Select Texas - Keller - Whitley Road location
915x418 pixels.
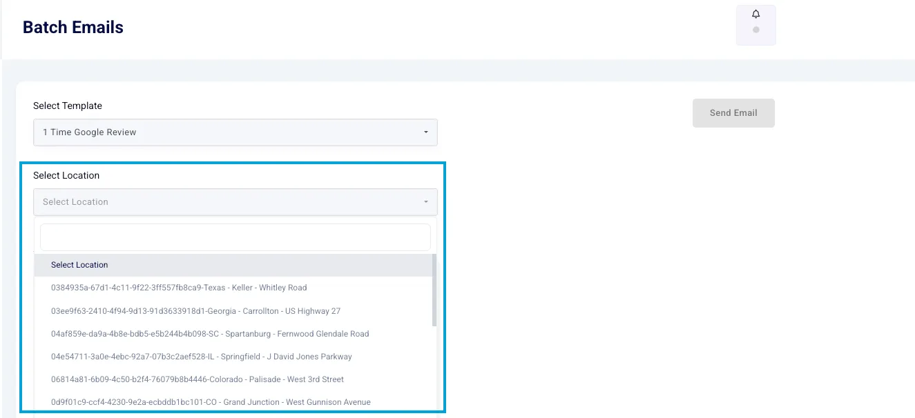[233, 288]
